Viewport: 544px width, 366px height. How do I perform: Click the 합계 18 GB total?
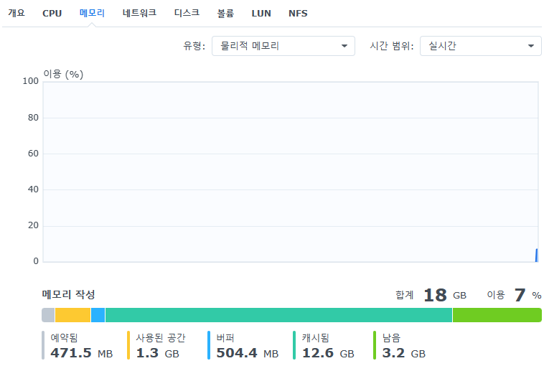pos(431,295)
